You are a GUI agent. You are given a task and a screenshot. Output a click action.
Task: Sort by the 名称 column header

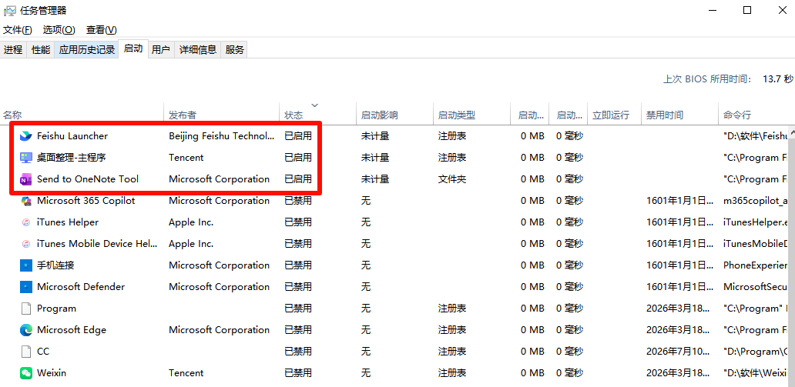click(82, 115)
